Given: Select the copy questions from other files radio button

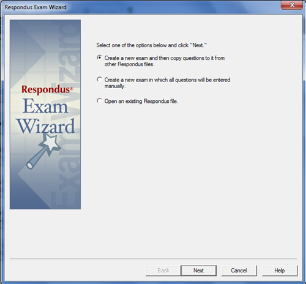Looking at the screenshot, I should click(x=99, y=58).
